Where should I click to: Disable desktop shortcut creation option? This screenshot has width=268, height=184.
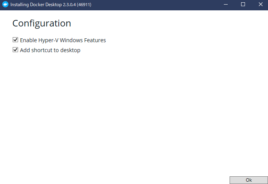click(x=15, y=50)
